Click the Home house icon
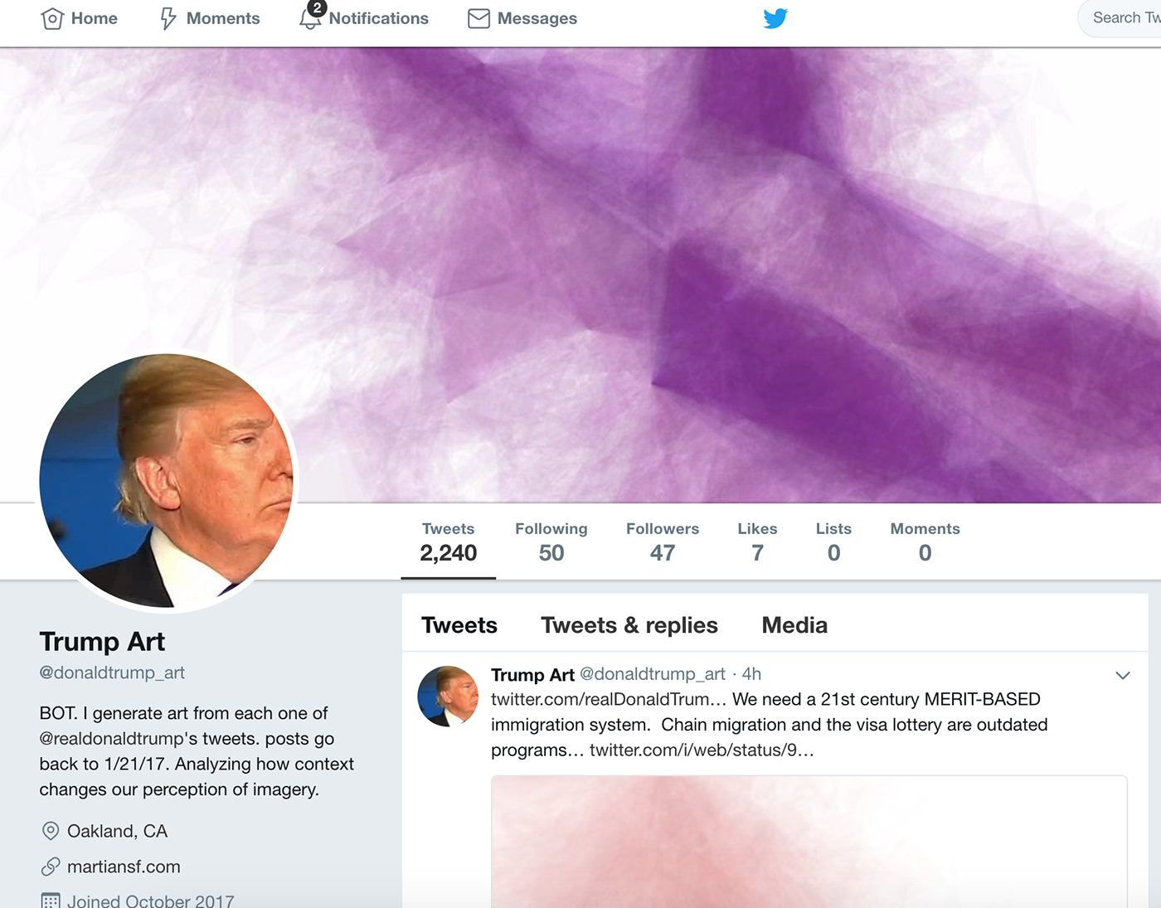This screenshot has height=908, width=1161. pos(52,18)
